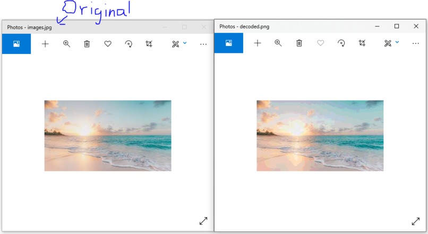
Task: Zoom in using magnifier in images.jpg window
Action: [x=66, y=44]
